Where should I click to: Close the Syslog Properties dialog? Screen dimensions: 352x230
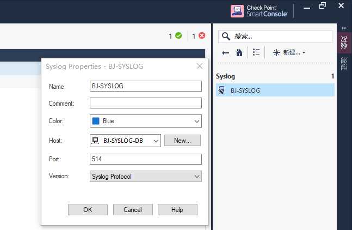click(x=199, y=66)
